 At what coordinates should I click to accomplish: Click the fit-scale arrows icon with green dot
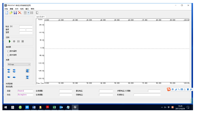27,71
